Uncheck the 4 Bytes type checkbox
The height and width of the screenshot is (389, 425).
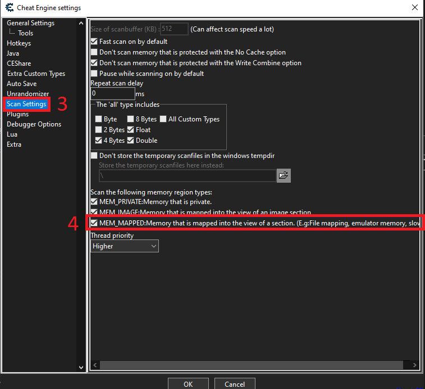tap(98, 141)
